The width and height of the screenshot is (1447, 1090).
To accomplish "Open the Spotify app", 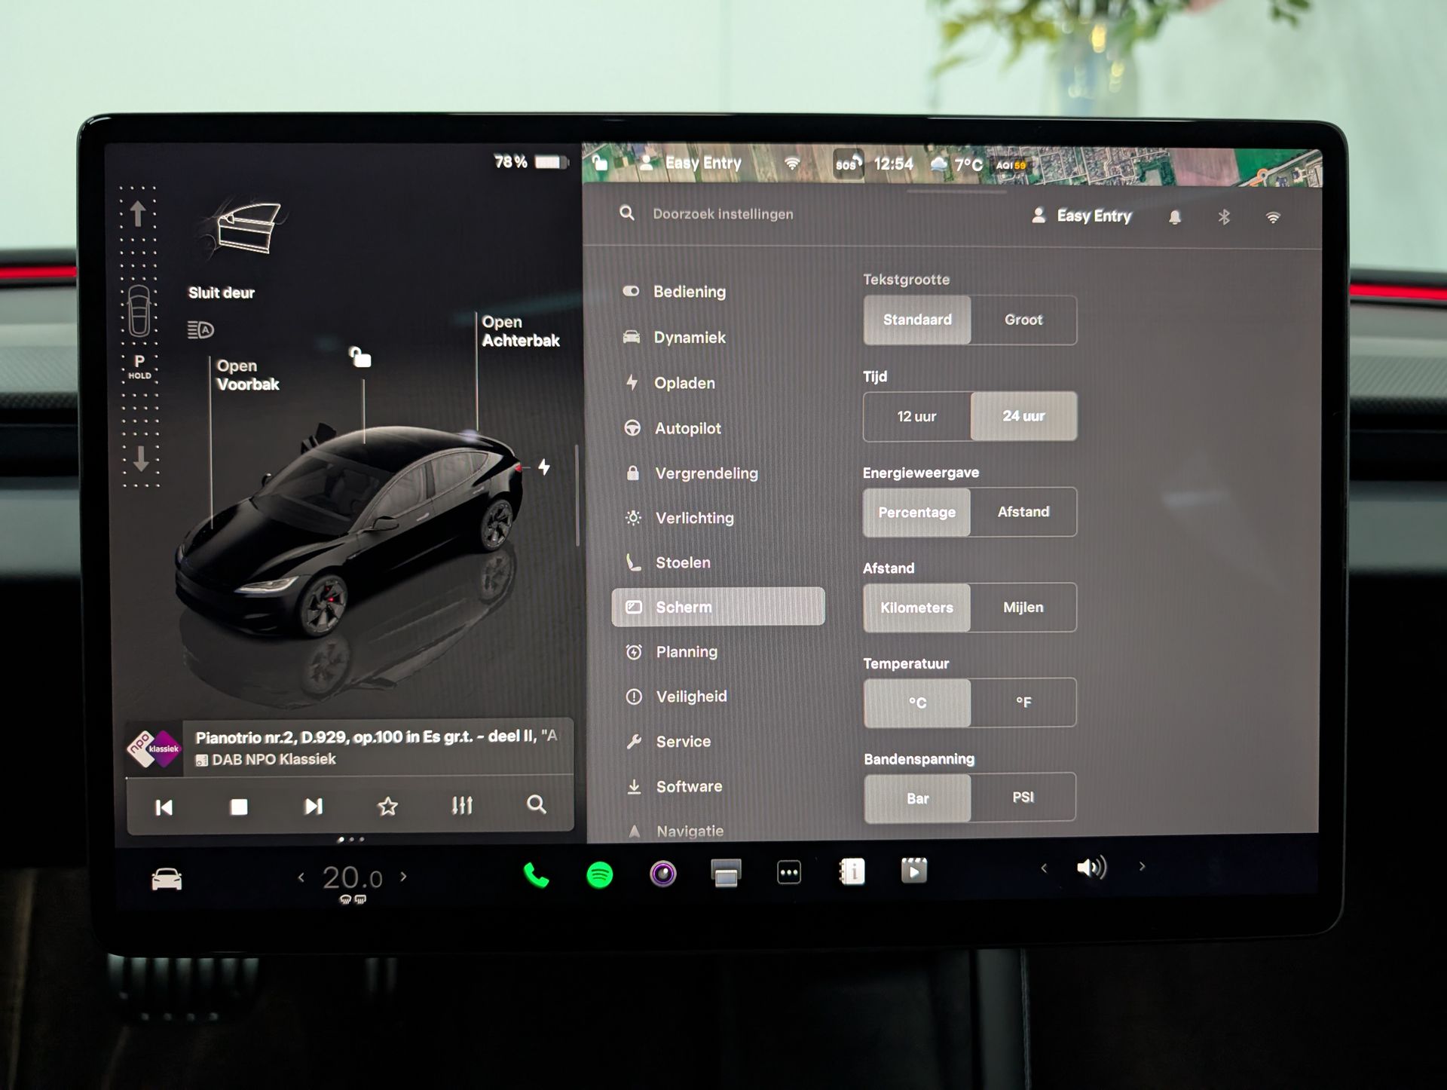I will [x=600, y=875].
